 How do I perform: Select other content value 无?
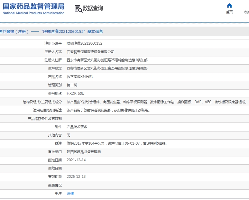pos(68,135)
